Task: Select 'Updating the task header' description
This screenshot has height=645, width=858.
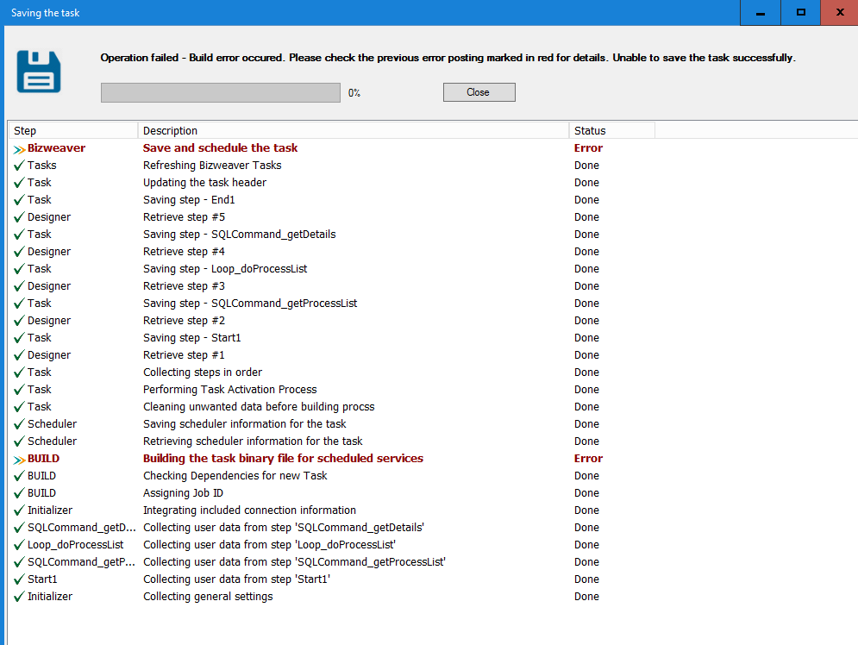Action: tap(204, 183)
